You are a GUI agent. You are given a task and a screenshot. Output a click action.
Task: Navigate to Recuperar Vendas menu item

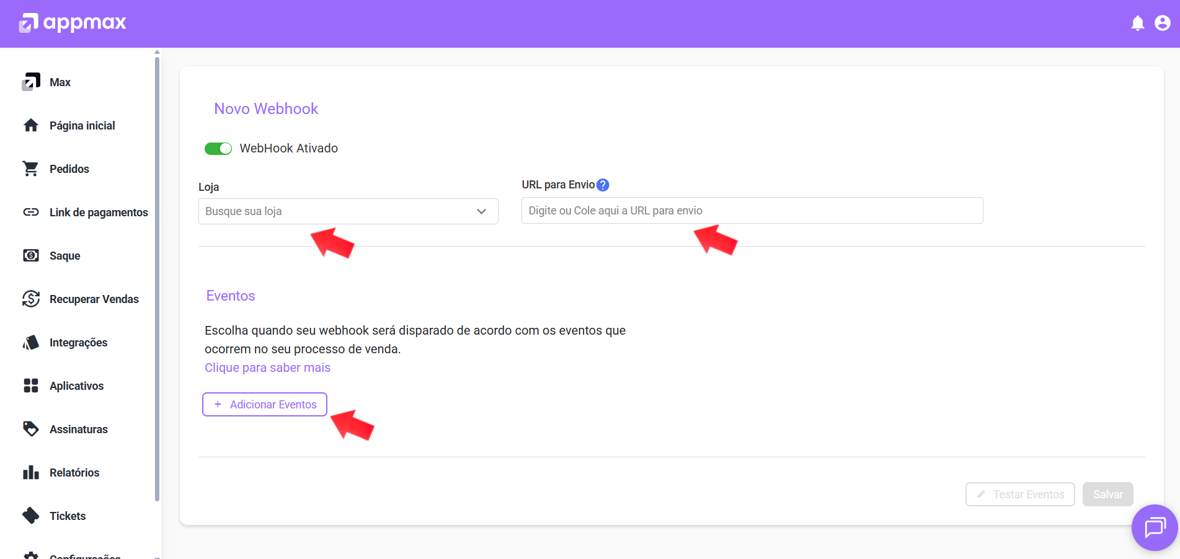pyautogui.click(x=94, y=299)
